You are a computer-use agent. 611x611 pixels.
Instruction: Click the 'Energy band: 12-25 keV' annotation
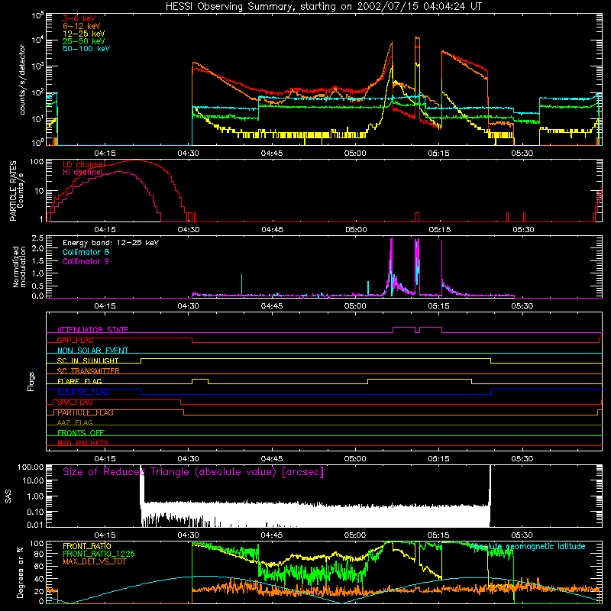[111, 243]
